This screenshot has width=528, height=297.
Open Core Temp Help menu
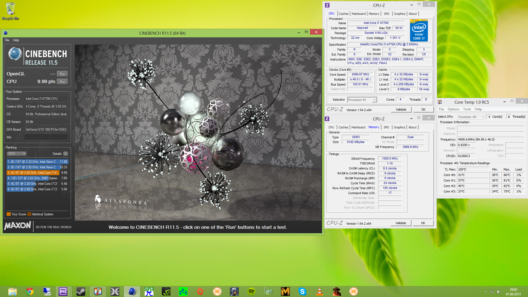478,109
